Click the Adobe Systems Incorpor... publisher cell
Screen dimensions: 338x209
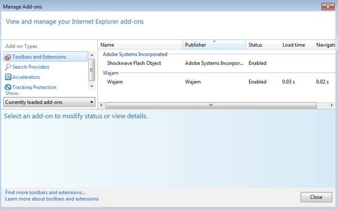[x=214, y=63]
